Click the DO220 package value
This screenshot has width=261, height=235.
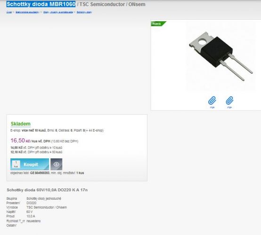[x=31, y=203]
